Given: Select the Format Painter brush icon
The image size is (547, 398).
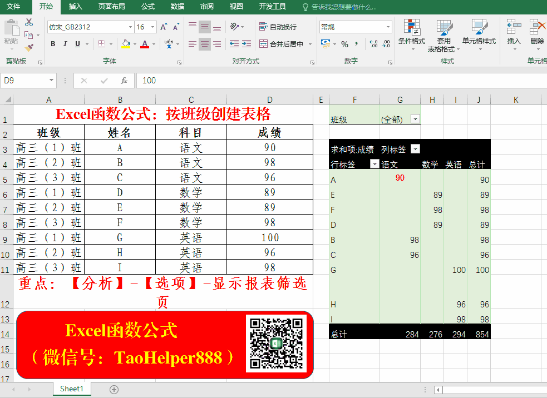Looking at the screenshot, I should (x=29, y=48).
